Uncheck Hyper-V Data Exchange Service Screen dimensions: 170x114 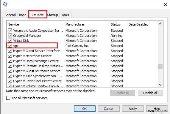pyautogui.click(x=10, y=61)
